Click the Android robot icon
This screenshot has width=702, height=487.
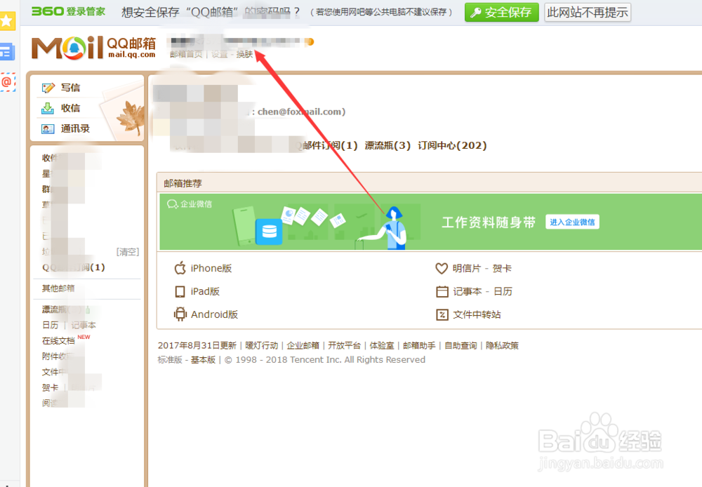tap(180, 314)
